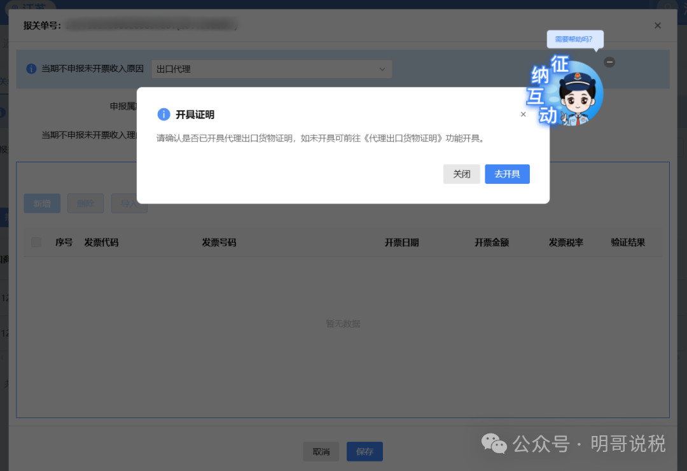Image resolution: width=687 pixels, height=471 pixels.
Task: Click 去开具 to issue the certificate
Action: click(507, 174)
